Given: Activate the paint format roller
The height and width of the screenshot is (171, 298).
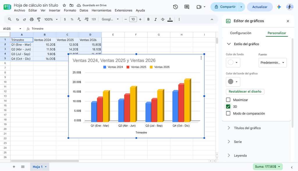Looking at the screenshot, I should pos(39,19).
